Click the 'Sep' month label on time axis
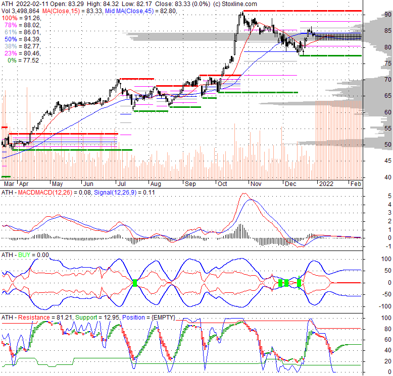393x376 pixels. pyautogui.click(x=190, y=184)
